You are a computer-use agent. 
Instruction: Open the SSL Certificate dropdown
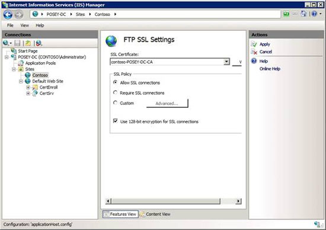[226, 62]
